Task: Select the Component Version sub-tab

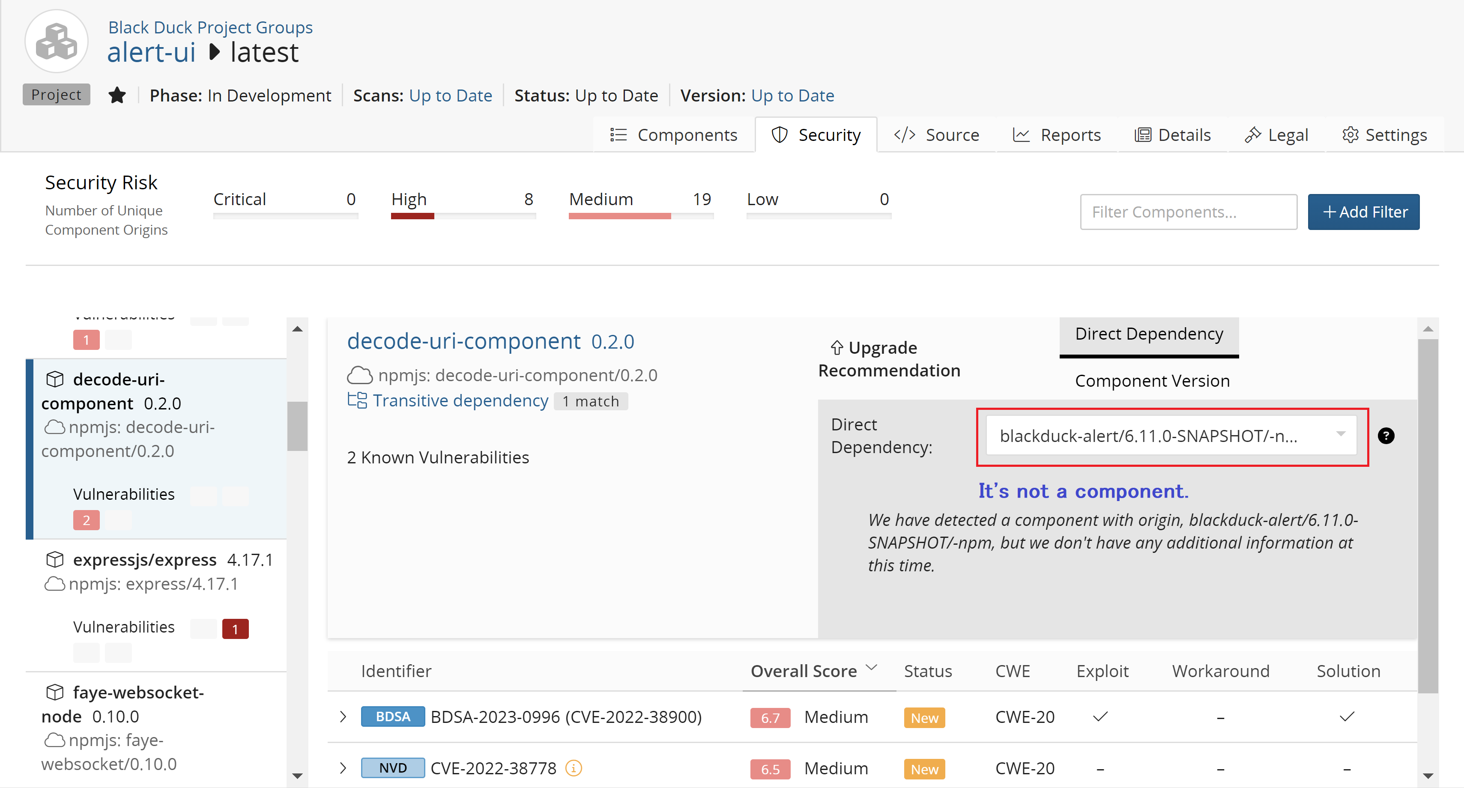Action: [1152, 381]
